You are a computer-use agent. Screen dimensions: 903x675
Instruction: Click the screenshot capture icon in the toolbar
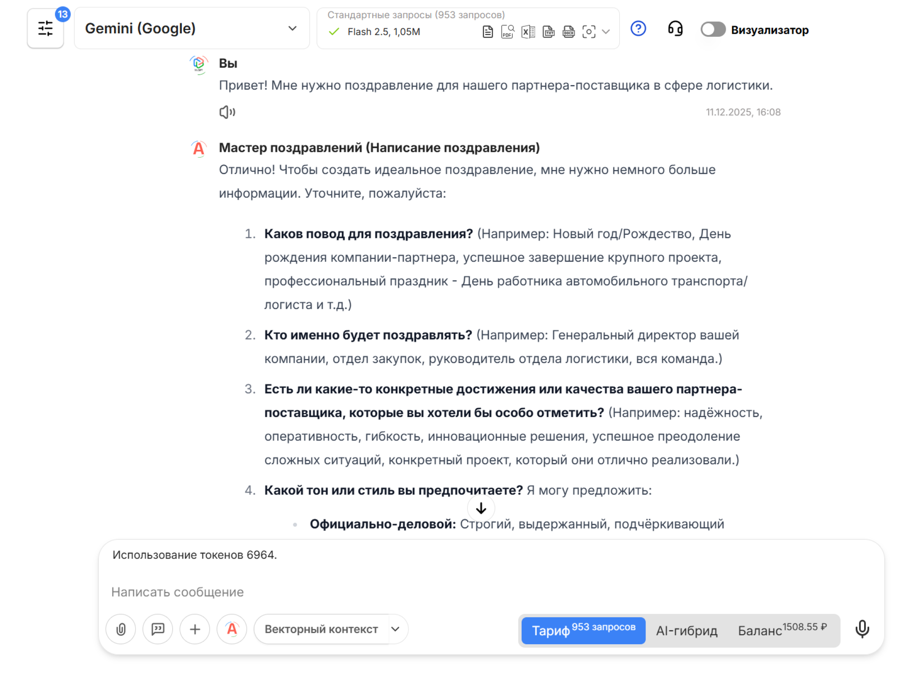589,32
